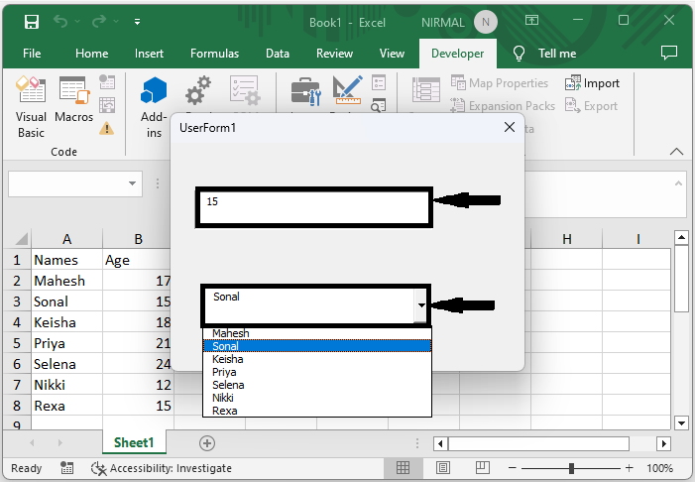Switch to the View tab

(392, 54)
